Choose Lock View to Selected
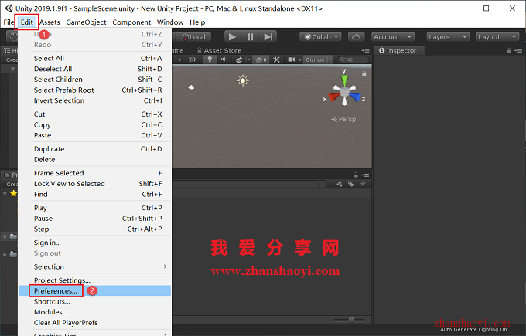This screenshot has width=526, height=336. click(x=95, y=184)
